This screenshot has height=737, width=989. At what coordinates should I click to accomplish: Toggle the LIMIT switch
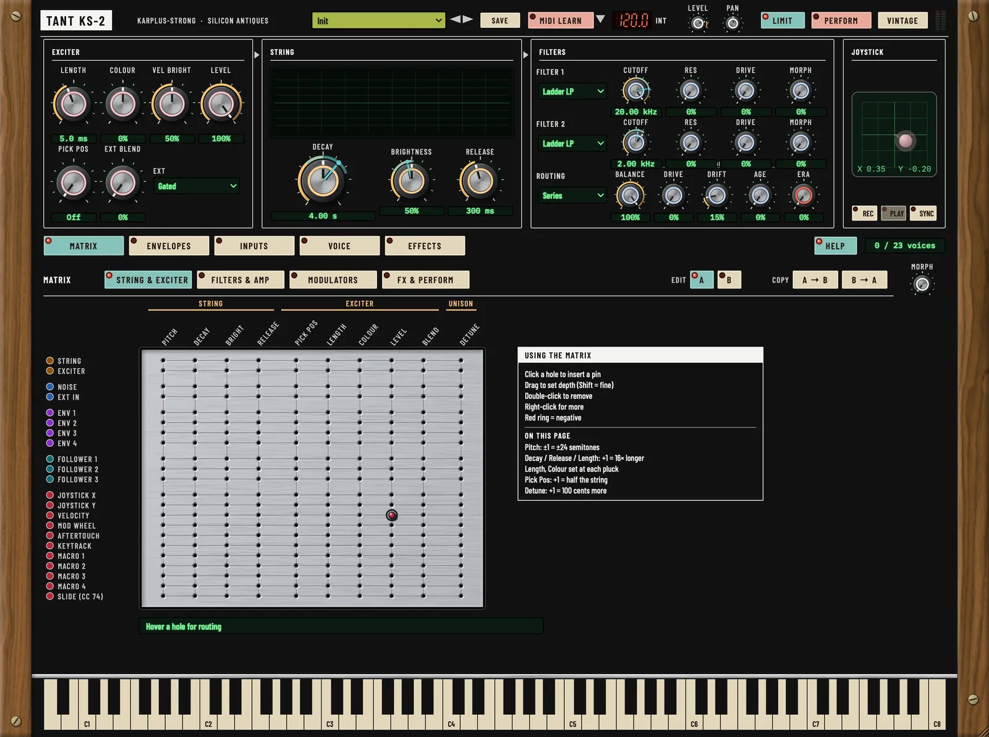pyautogui.click(x=783, y=20)
